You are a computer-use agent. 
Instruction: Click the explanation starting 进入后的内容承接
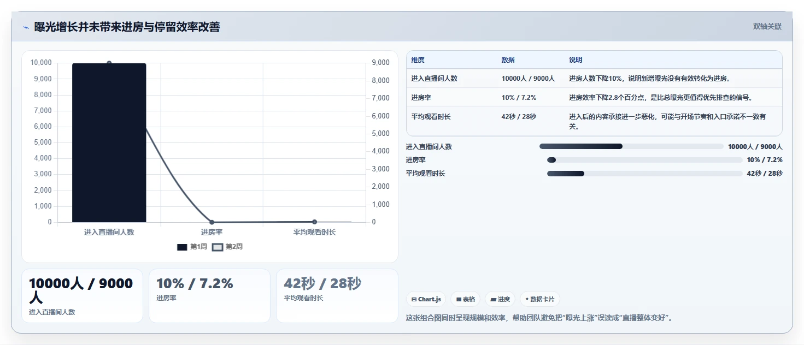[667, 122]
